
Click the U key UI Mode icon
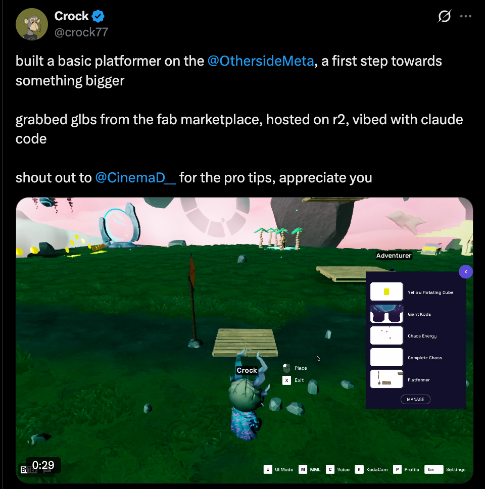[x=268, y=469]
